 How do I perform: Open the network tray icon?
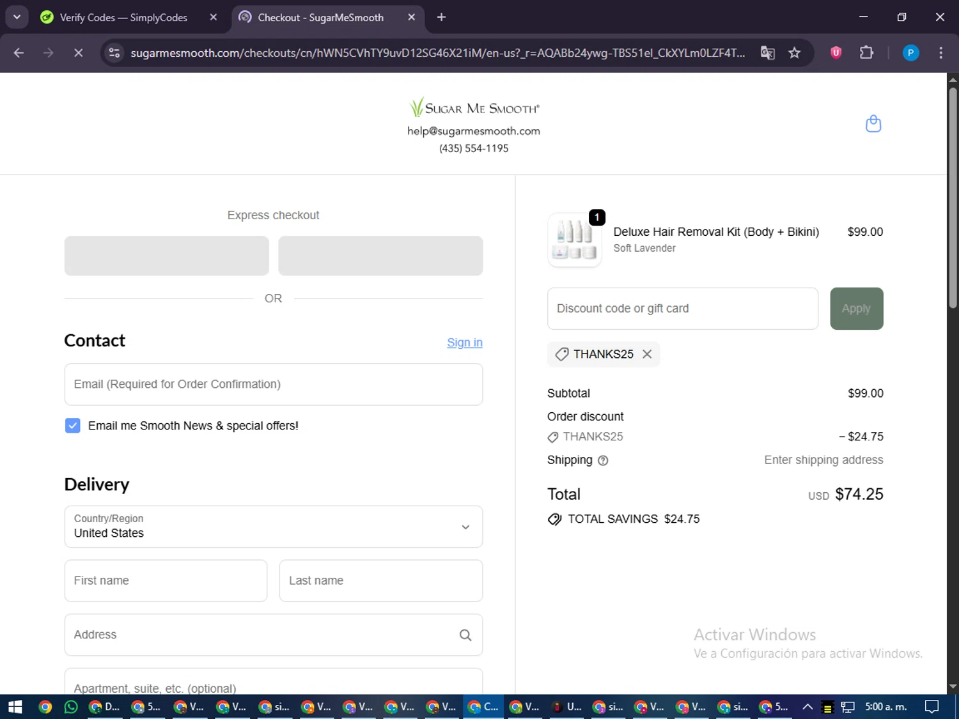tap(848, 707)
